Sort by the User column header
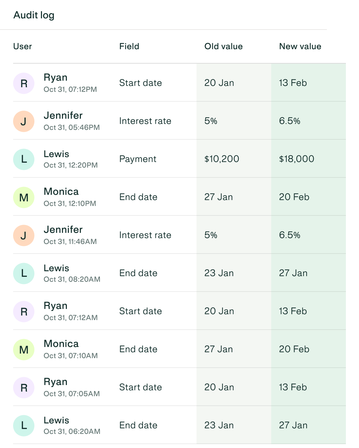This screenshot has height=448, width=359. tap(23, 47)
